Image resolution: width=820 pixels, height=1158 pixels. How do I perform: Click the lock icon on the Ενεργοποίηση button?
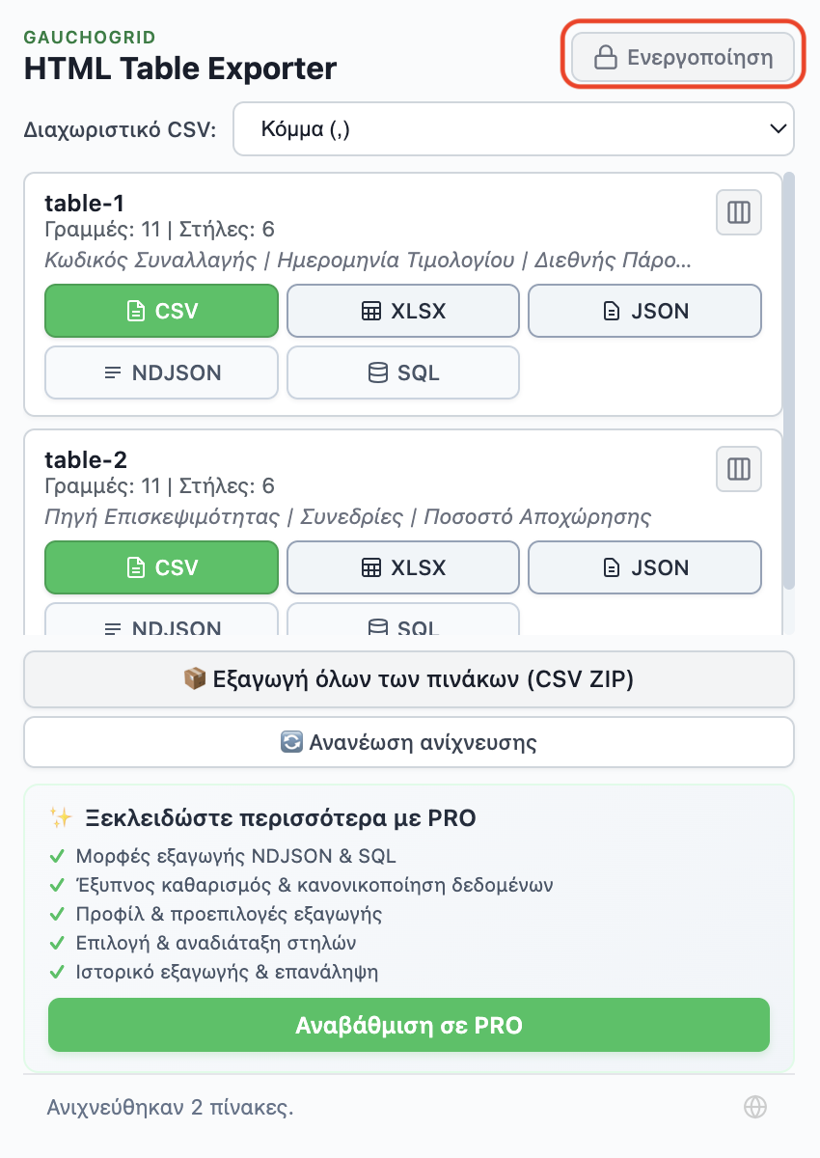605,57
